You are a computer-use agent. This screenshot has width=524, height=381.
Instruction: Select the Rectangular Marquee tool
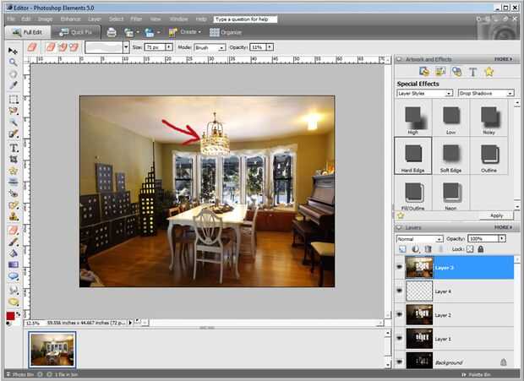(x=14, y=99)
